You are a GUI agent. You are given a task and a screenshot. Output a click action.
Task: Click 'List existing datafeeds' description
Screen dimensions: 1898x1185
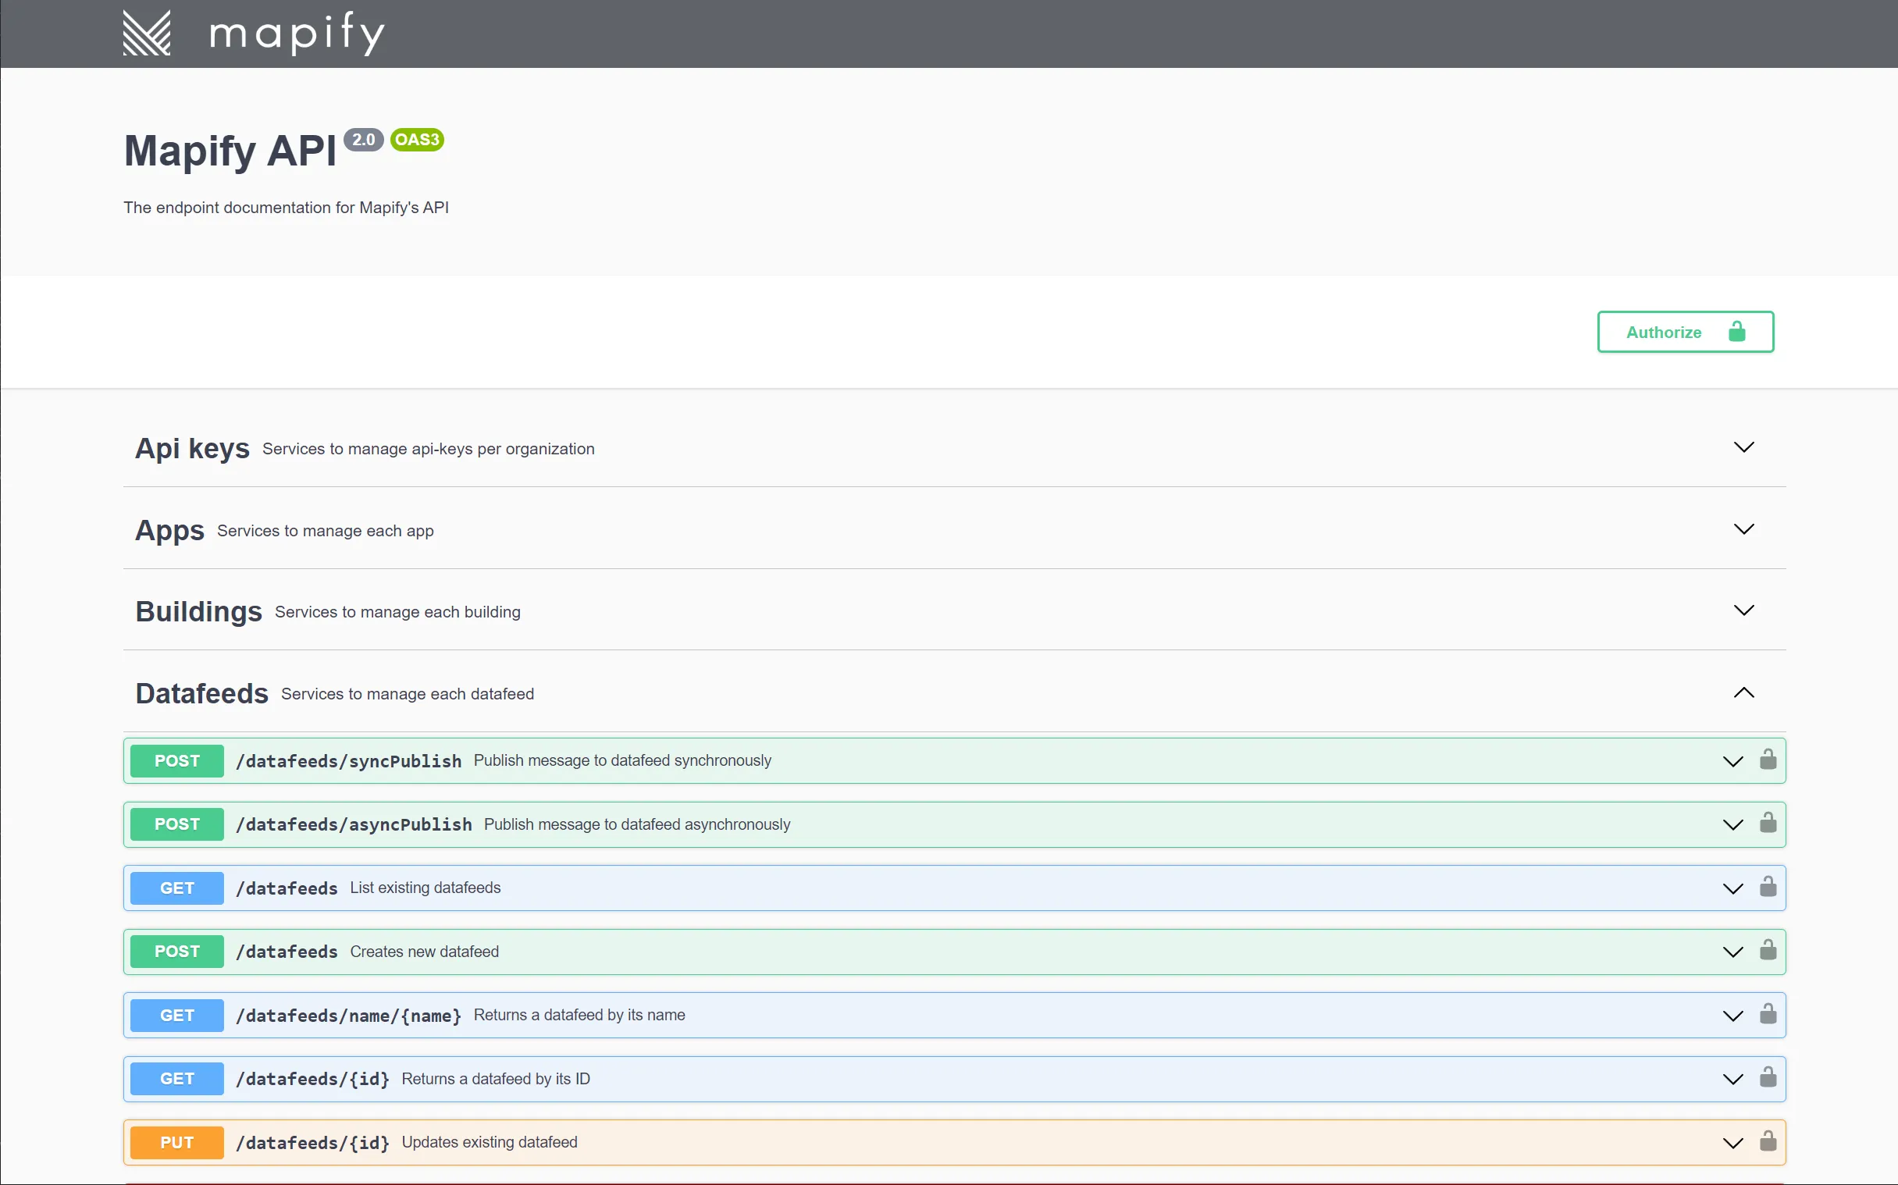click(426, 887)
